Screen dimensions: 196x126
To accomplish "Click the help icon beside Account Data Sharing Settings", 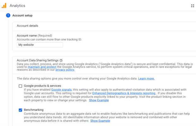I will 61,60.
